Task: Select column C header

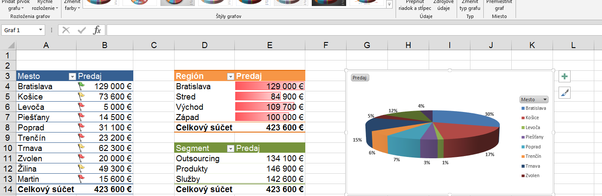Action: click(x=154, y=45)
